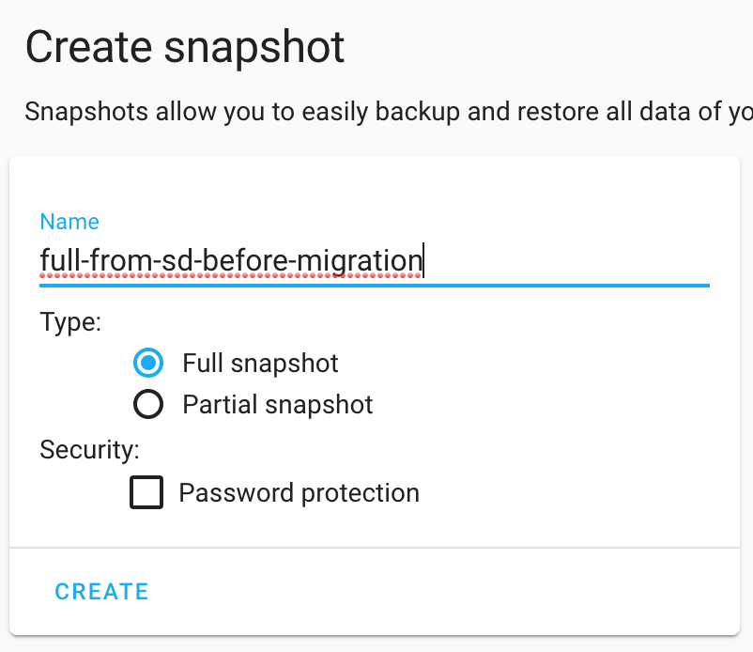Click the "Type:" section label

[x=70, y=321]
